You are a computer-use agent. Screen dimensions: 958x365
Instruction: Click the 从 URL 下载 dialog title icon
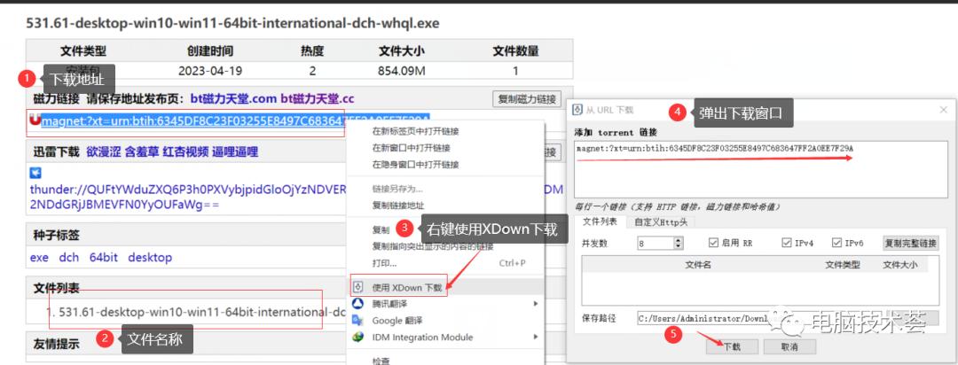pos(577,110)
